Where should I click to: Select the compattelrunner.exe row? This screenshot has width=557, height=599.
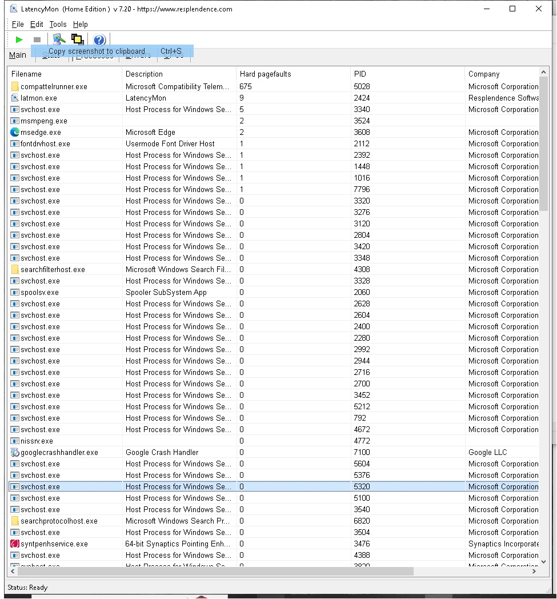[273, 86]
